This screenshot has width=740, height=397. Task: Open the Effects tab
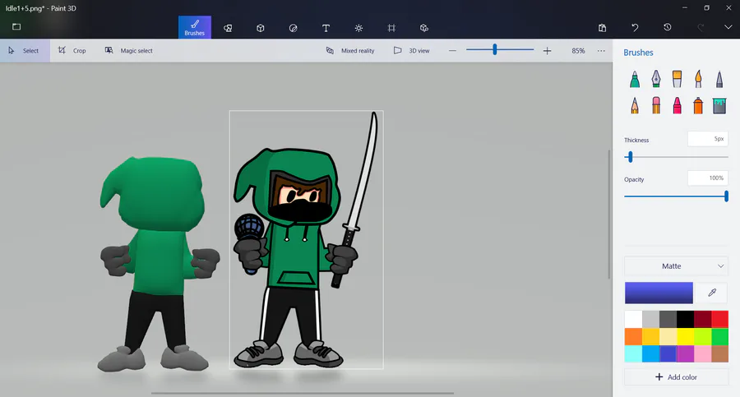click(358, 28)
